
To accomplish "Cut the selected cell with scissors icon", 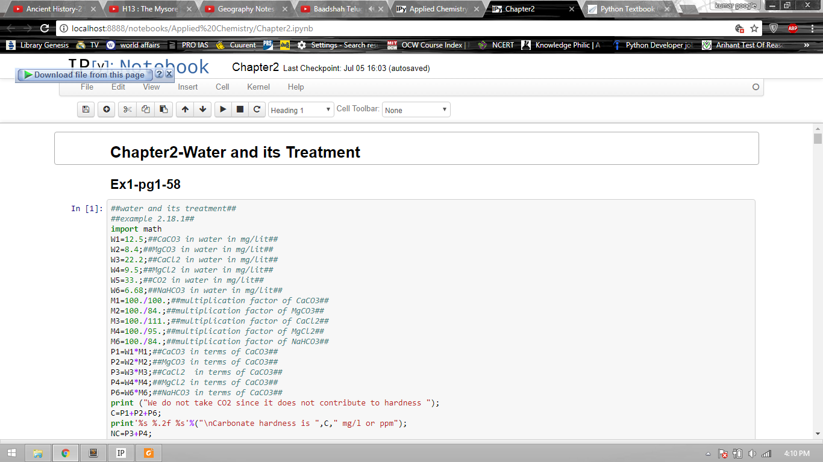I will [x=127, y=109].
